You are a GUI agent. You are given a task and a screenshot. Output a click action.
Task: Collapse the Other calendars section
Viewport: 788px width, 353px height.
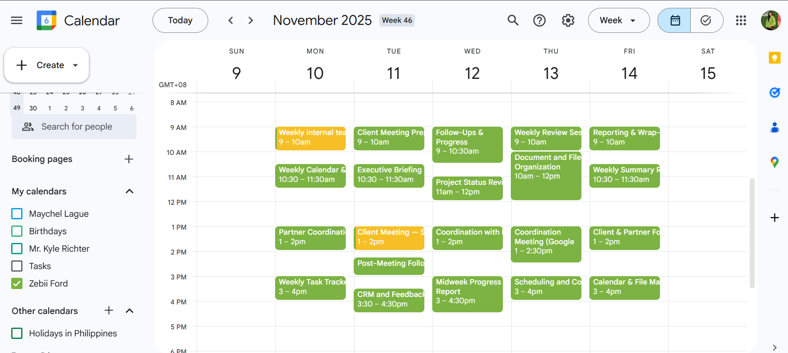(129, 311)
